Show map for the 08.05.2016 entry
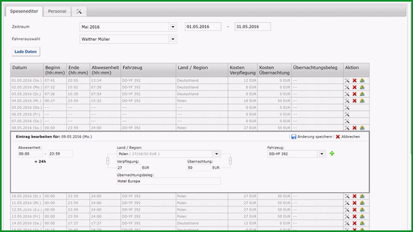 tap(362, 128)
